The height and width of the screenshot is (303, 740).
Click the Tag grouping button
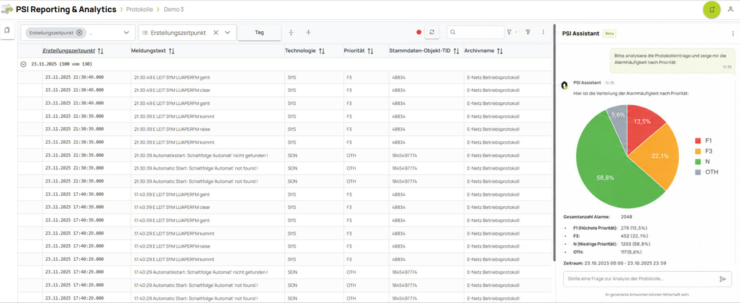point(259,32)
